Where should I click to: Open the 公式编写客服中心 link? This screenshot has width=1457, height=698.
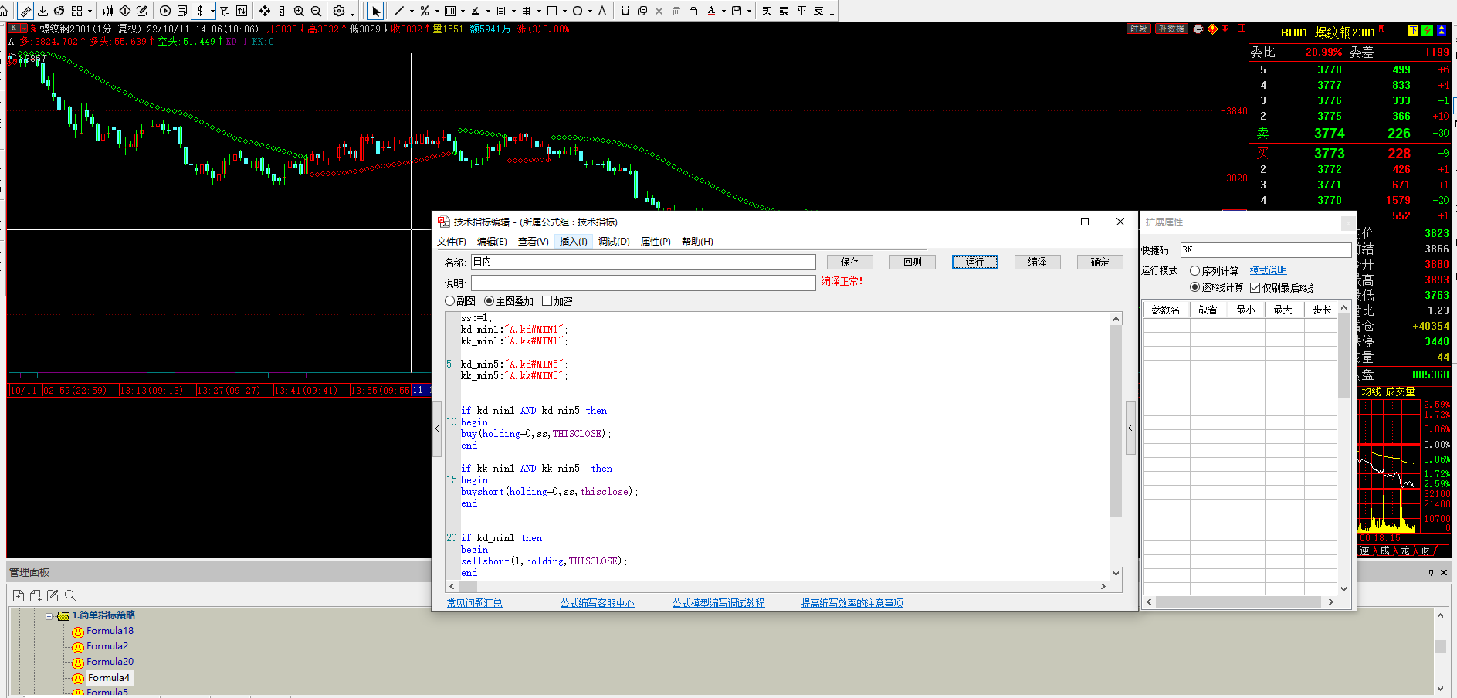pyautogui.click(x=598, y=603)
